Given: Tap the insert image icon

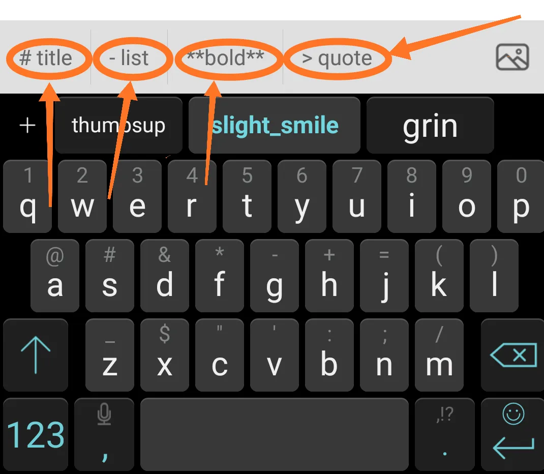Looking at the screenshot, I should (512, 57).
